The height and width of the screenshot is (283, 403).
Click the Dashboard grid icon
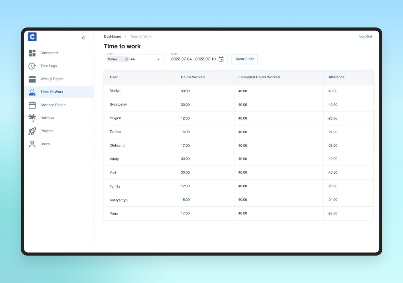click(x=32, y=53)
